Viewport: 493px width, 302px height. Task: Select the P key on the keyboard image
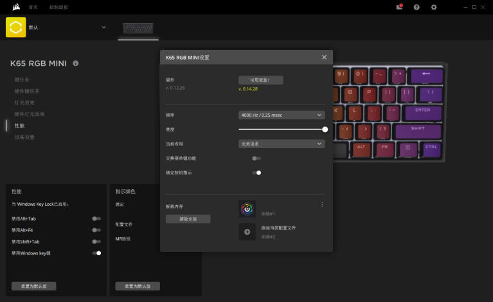[x=369, y=95]
